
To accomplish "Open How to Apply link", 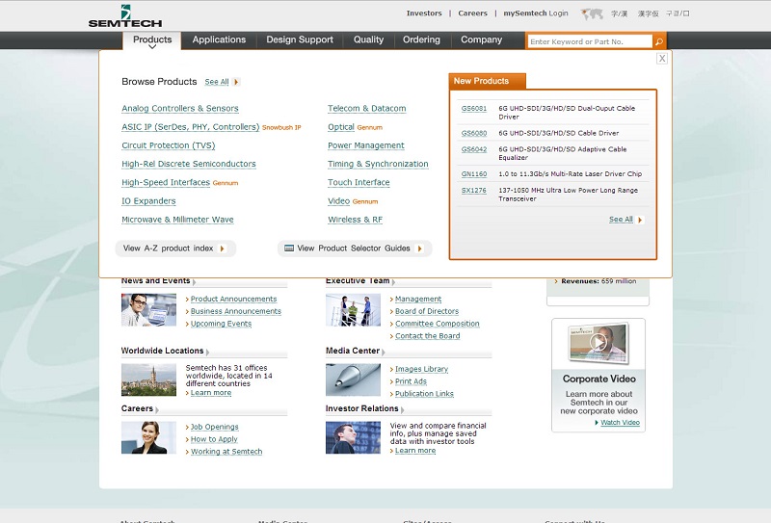I will tap(214, 439).
